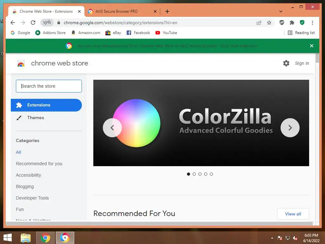Click View all for Recommended For You
This screenshot has width=325, height=244.
point(293,214)
